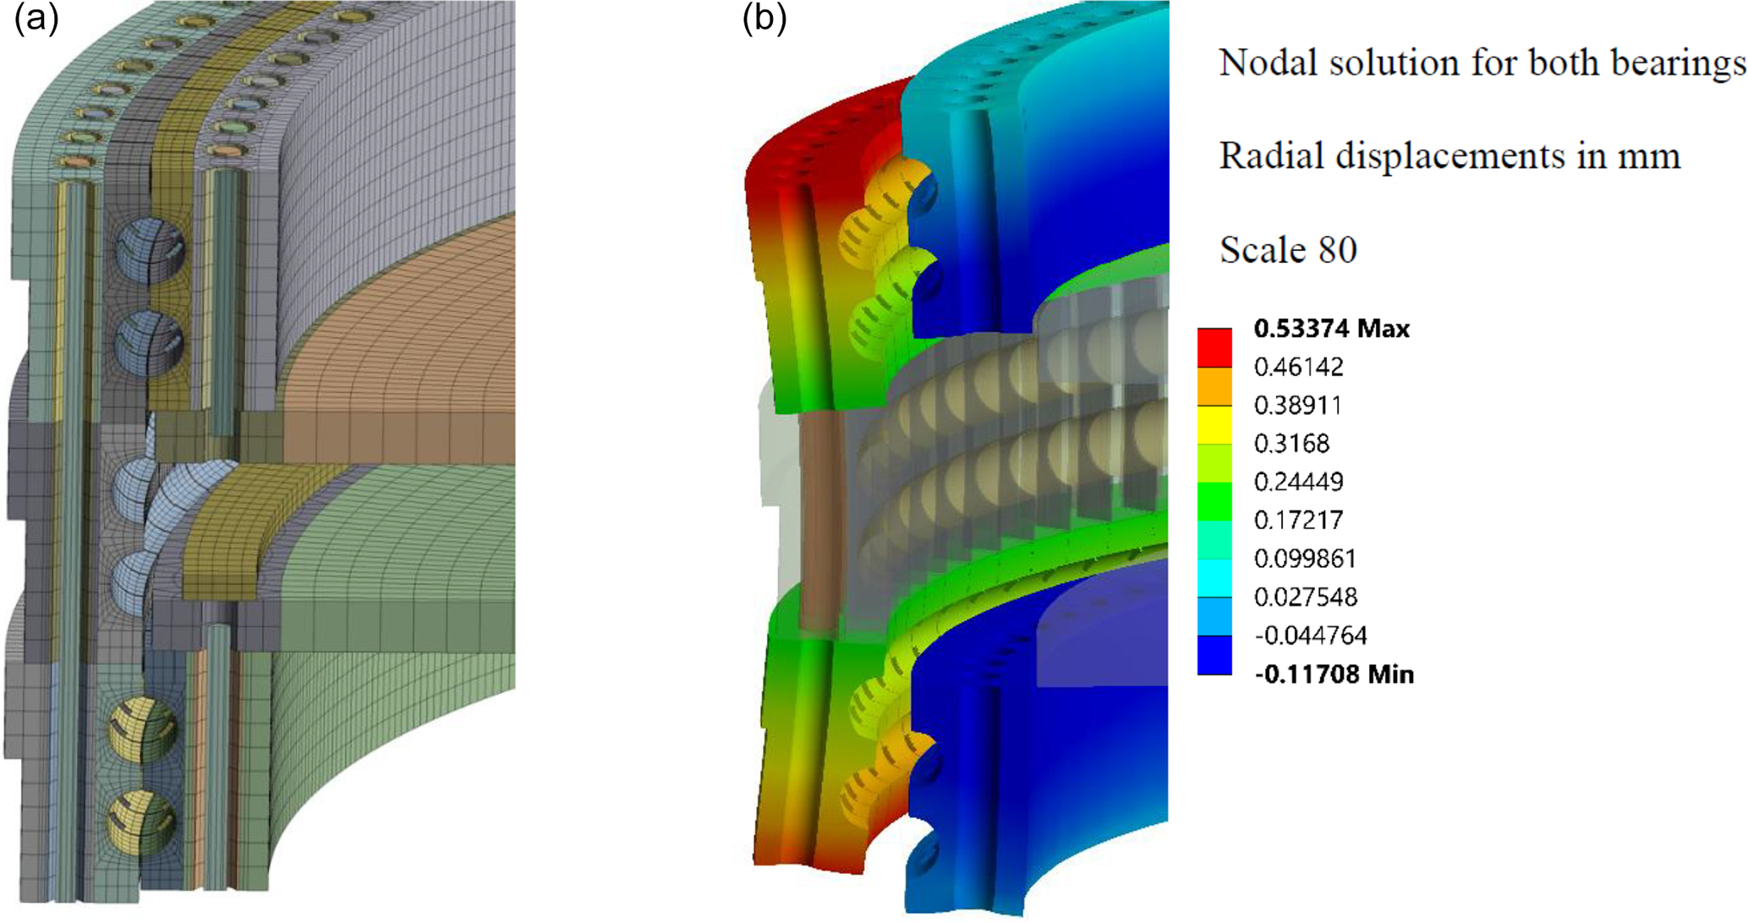The image size is (1748, 922).
Task: Click the dark blue minimum swatch
Action: coord(1214,655)
